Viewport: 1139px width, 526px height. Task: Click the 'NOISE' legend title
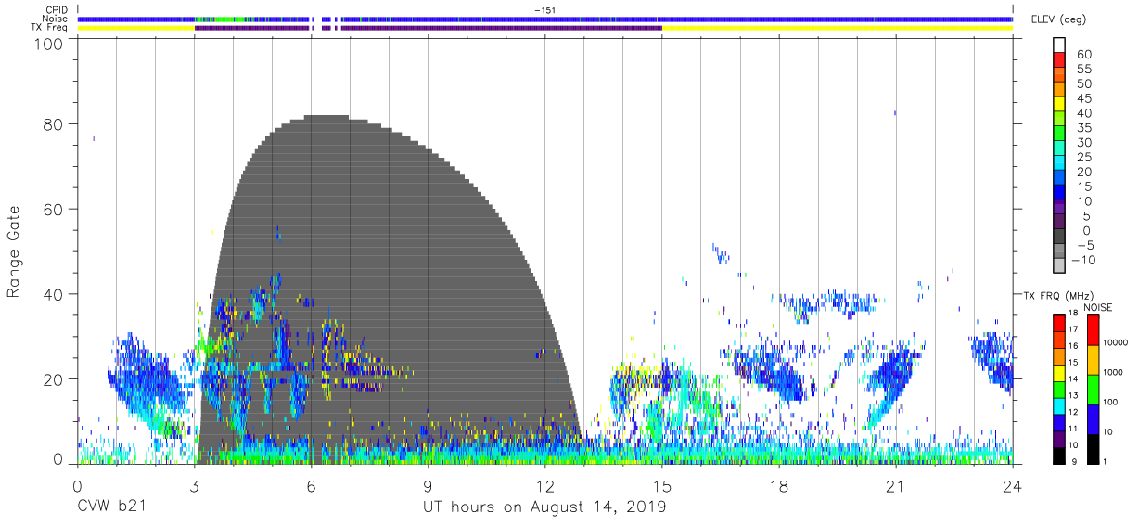coord(1097,307)
